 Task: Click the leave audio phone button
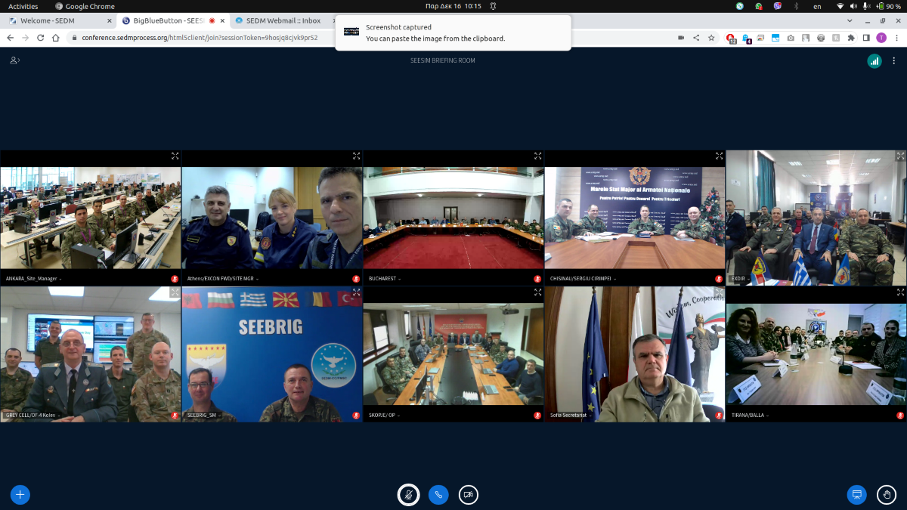438,495
